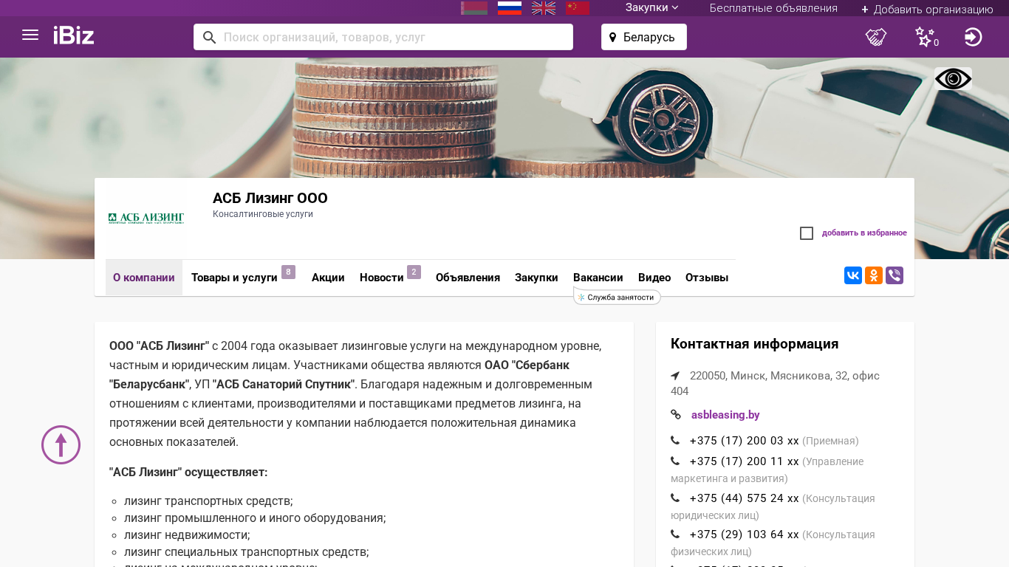Click the лизинг транспортных средств list item
Image resolution: width=1009 pixels, height=567 pixels.
click(x=208, y=501)
